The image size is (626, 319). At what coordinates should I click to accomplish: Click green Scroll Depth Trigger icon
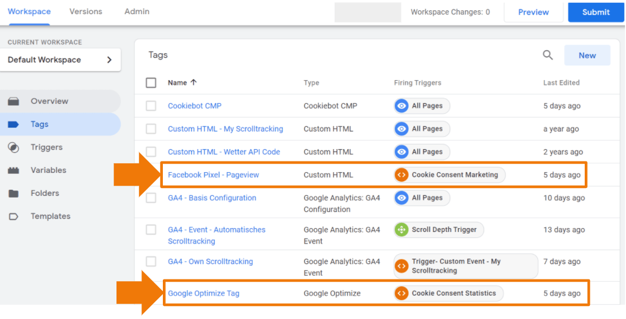[401, 230]
